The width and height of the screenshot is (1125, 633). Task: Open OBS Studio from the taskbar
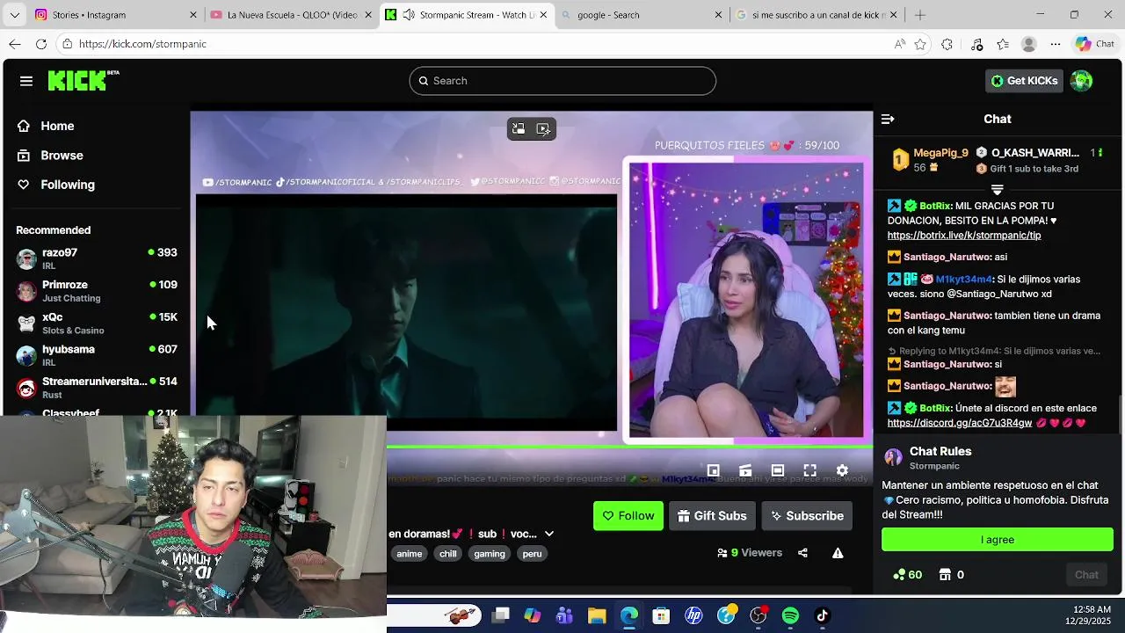758,615
